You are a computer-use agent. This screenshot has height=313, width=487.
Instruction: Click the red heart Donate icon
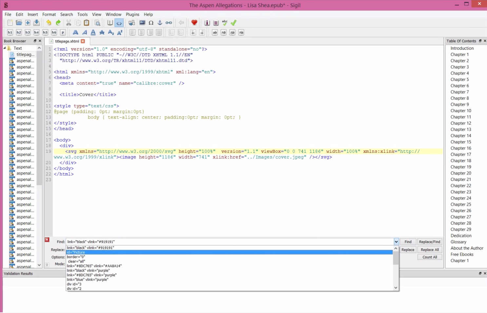click(194, 23)
